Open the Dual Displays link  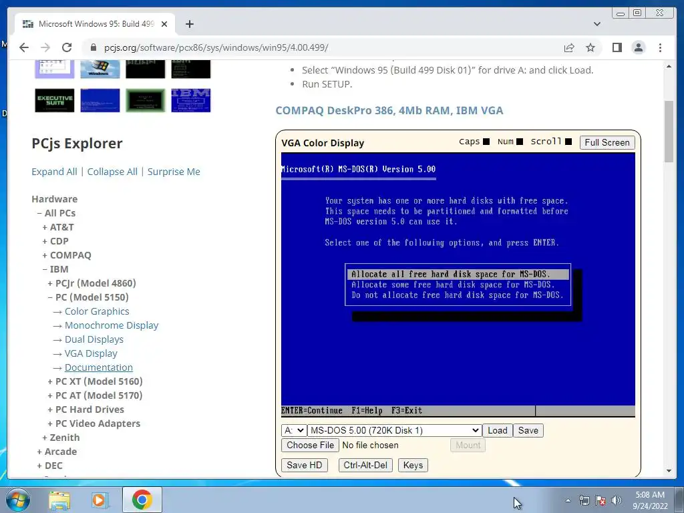click(94, 339)
